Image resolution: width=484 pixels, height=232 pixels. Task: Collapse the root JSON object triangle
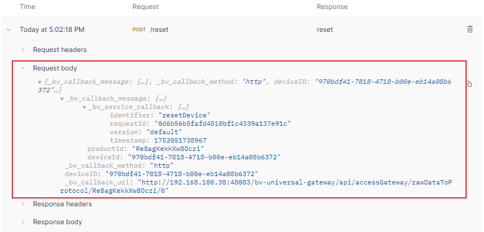pos(40,82)
